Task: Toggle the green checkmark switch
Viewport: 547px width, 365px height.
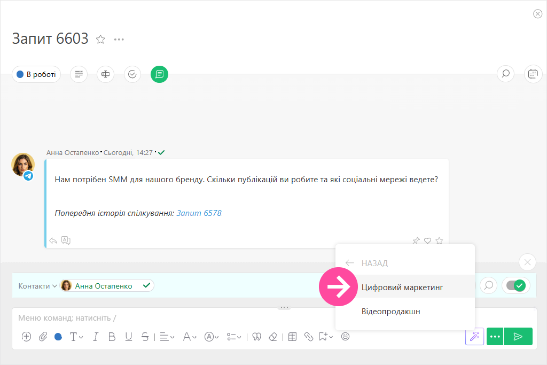Action: click(x=515, y=286)
